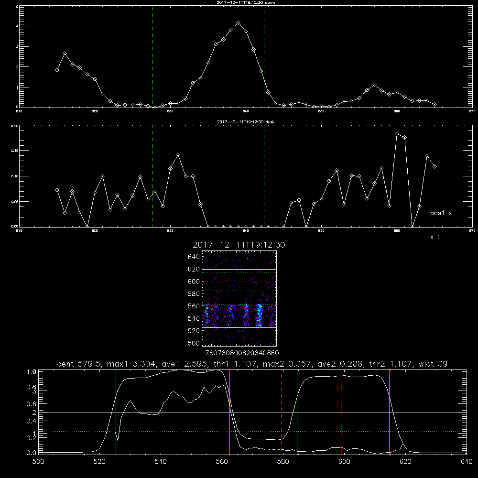Select the 'pos1 x' label in dusk plot
The height and width of the screenshot is (478, 478).
tap(441, 213)
